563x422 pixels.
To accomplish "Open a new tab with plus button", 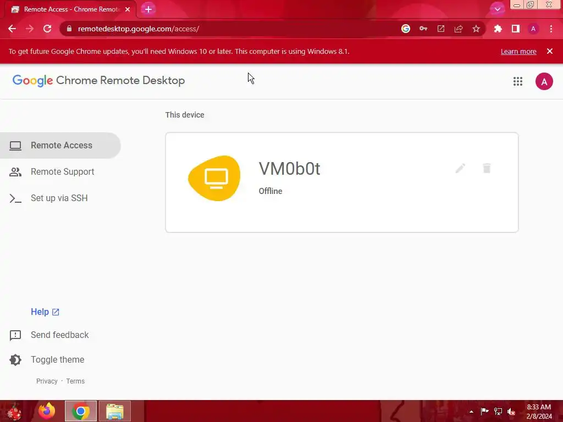I will (x=148, y=9).
